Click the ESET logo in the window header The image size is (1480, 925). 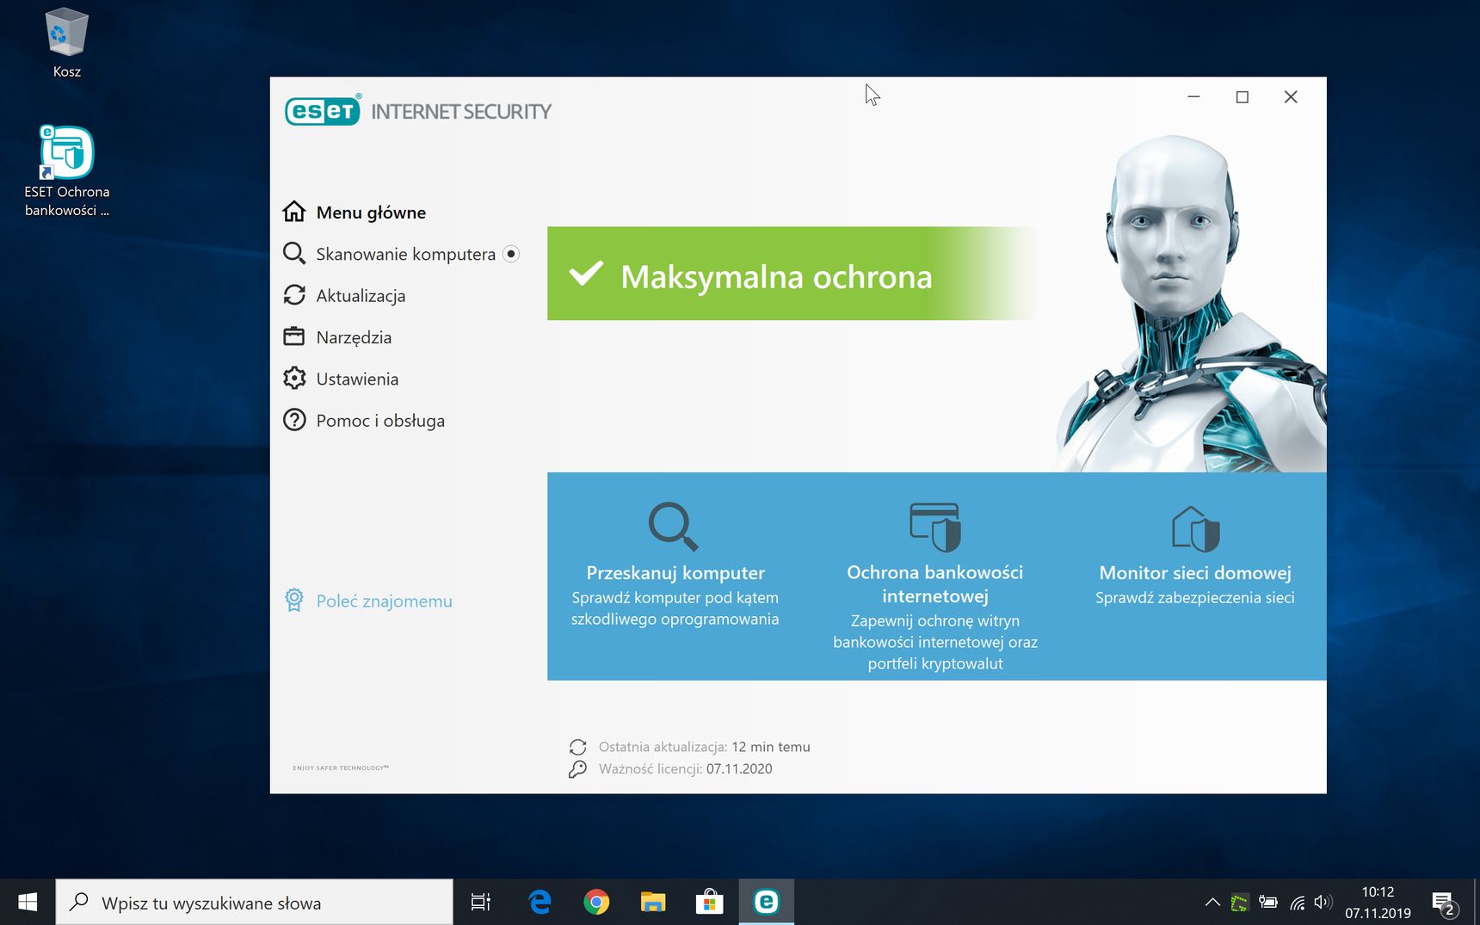click(x=323, y=111)
